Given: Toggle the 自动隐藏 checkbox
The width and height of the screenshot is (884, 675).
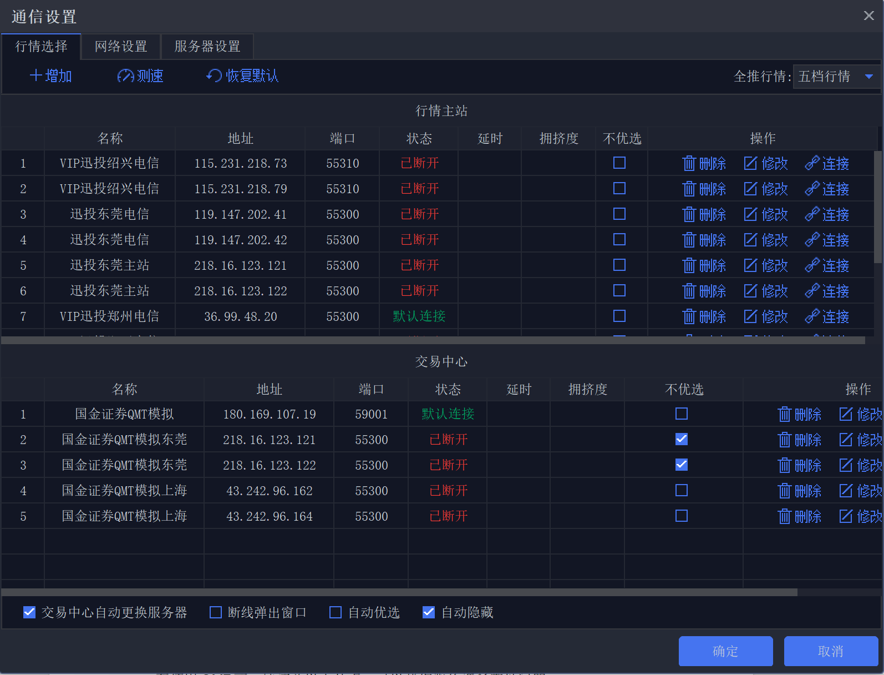Looking at the screenshot, I should (429, 612).
